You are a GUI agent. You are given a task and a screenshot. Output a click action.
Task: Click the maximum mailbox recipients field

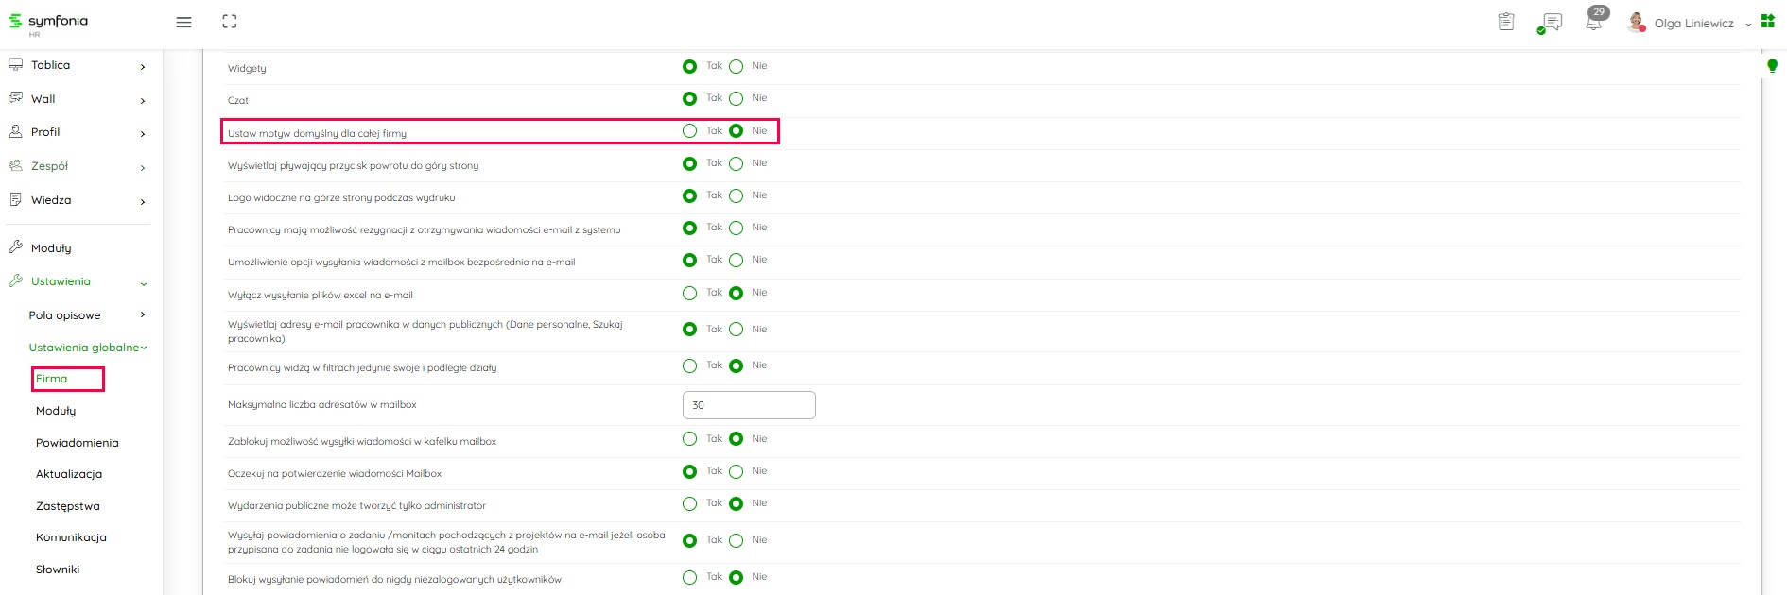point(748,405)
